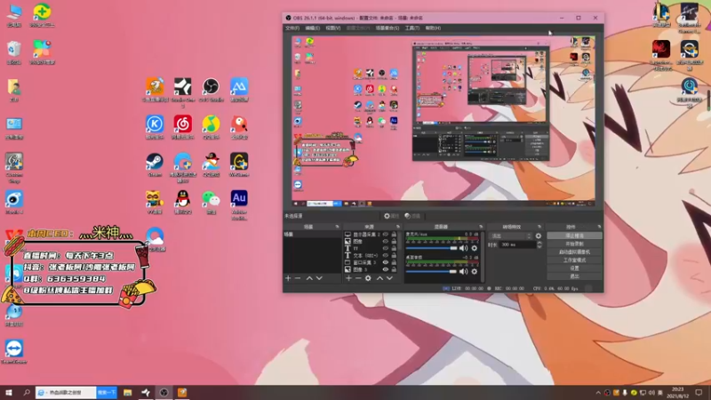
Task: Open transition properties gear icon
Action: pyautogui.click(x=539, y=236)
